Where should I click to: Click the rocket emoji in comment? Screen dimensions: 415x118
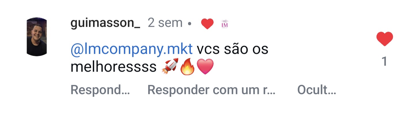click(170, 67)
